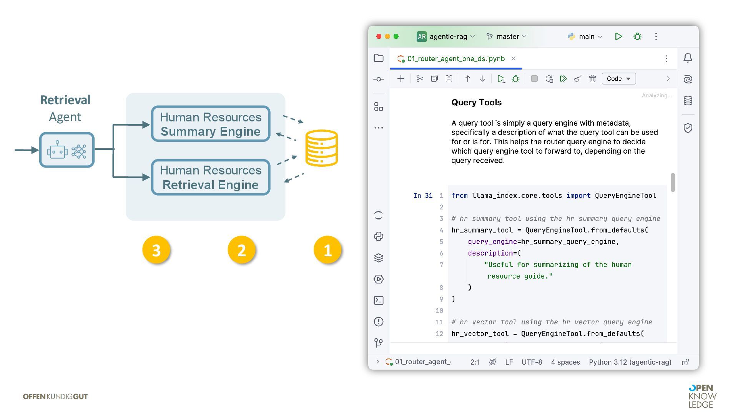Open the Project folder tool window
The height and width of the screenshot is (415, 738).
click(x=379, y=58)
